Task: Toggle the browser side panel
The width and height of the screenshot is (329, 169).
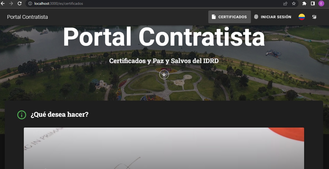Action: (313, 3)
